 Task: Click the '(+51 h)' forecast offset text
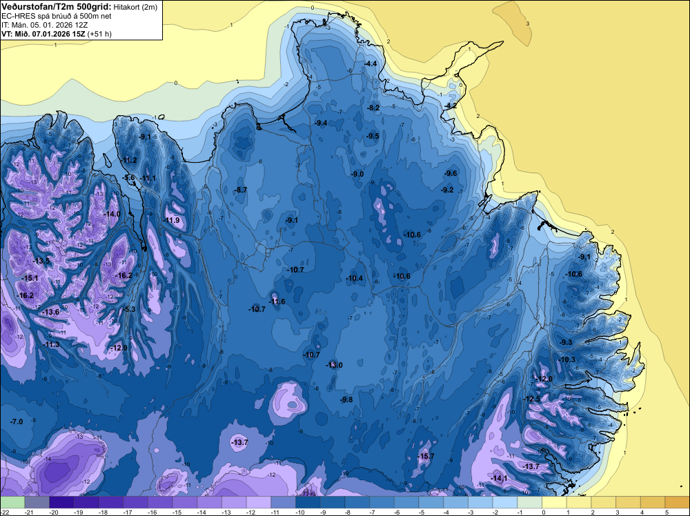99,34
